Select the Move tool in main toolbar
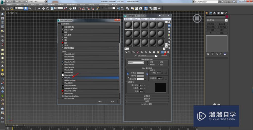253x130 pixels. pos(44,8)
